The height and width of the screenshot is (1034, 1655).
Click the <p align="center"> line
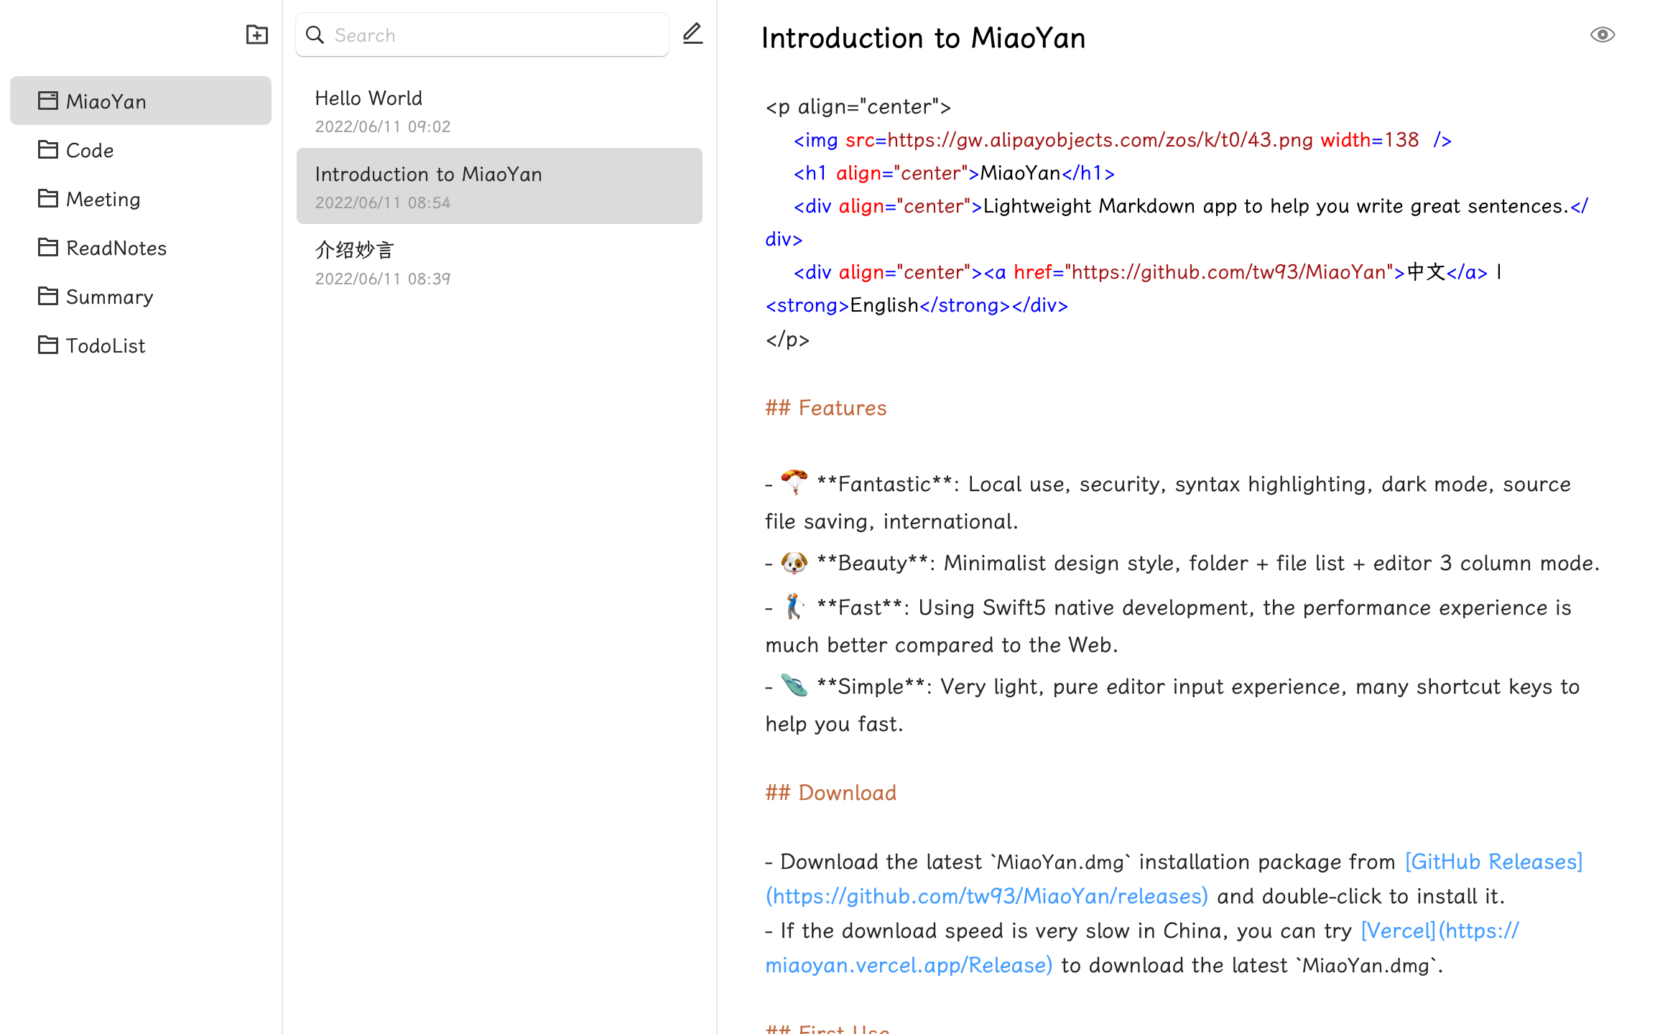(858, 107)
